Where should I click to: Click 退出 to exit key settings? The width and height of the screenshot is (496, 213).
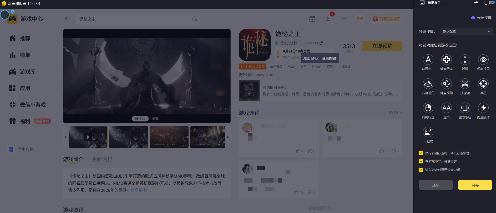click(x=489, y=3)
